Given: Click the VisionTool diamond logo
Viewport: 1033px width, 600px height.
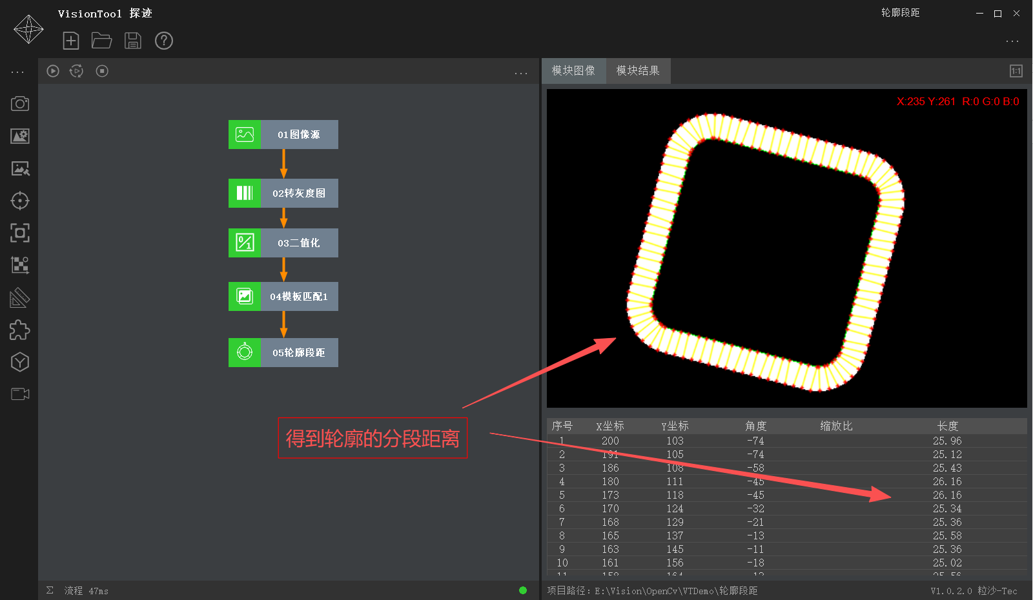Looking at the screenshot, I should (28, 29).
